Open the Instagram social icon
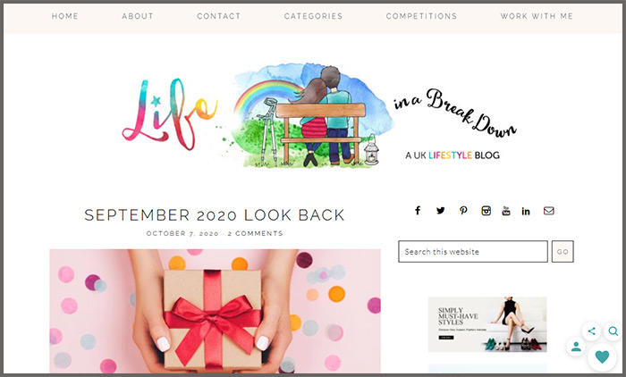This screenshot has width=626, height=377. click(x=486, y=211)
